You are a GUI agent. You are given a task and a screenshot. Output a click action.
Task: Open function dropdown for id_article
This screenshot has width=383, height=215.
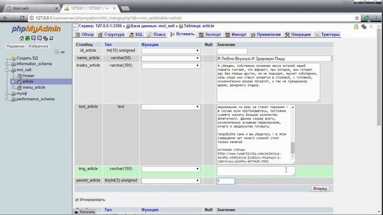[171, 51]
